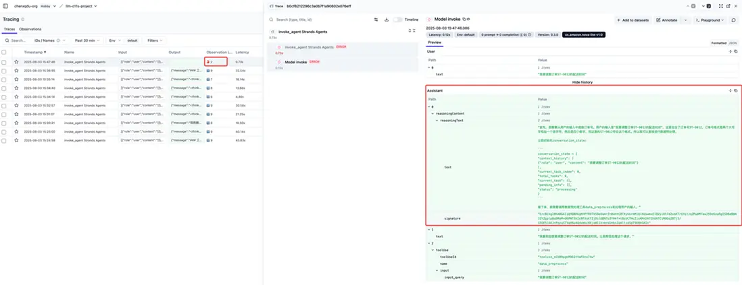The width and height of the screenshot is (742, 285).
Task: Open the Filters dropdown
Action: pyautogui.click(x=155, y=40)
